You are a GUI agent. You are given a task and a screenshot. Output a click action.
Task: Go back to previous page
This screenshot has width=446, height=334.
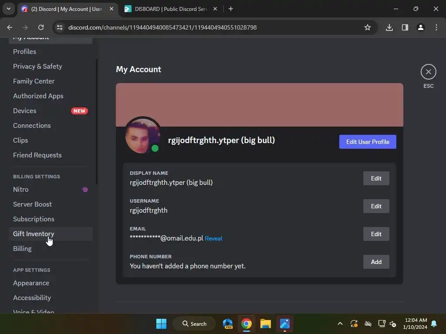(x=10, y=27)
